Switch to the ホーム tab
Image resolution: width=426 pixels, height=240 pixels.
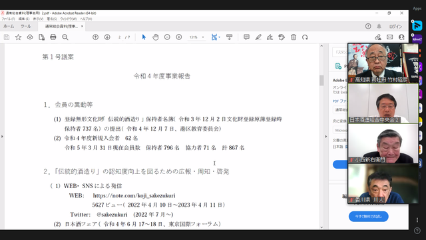point(9,27)
